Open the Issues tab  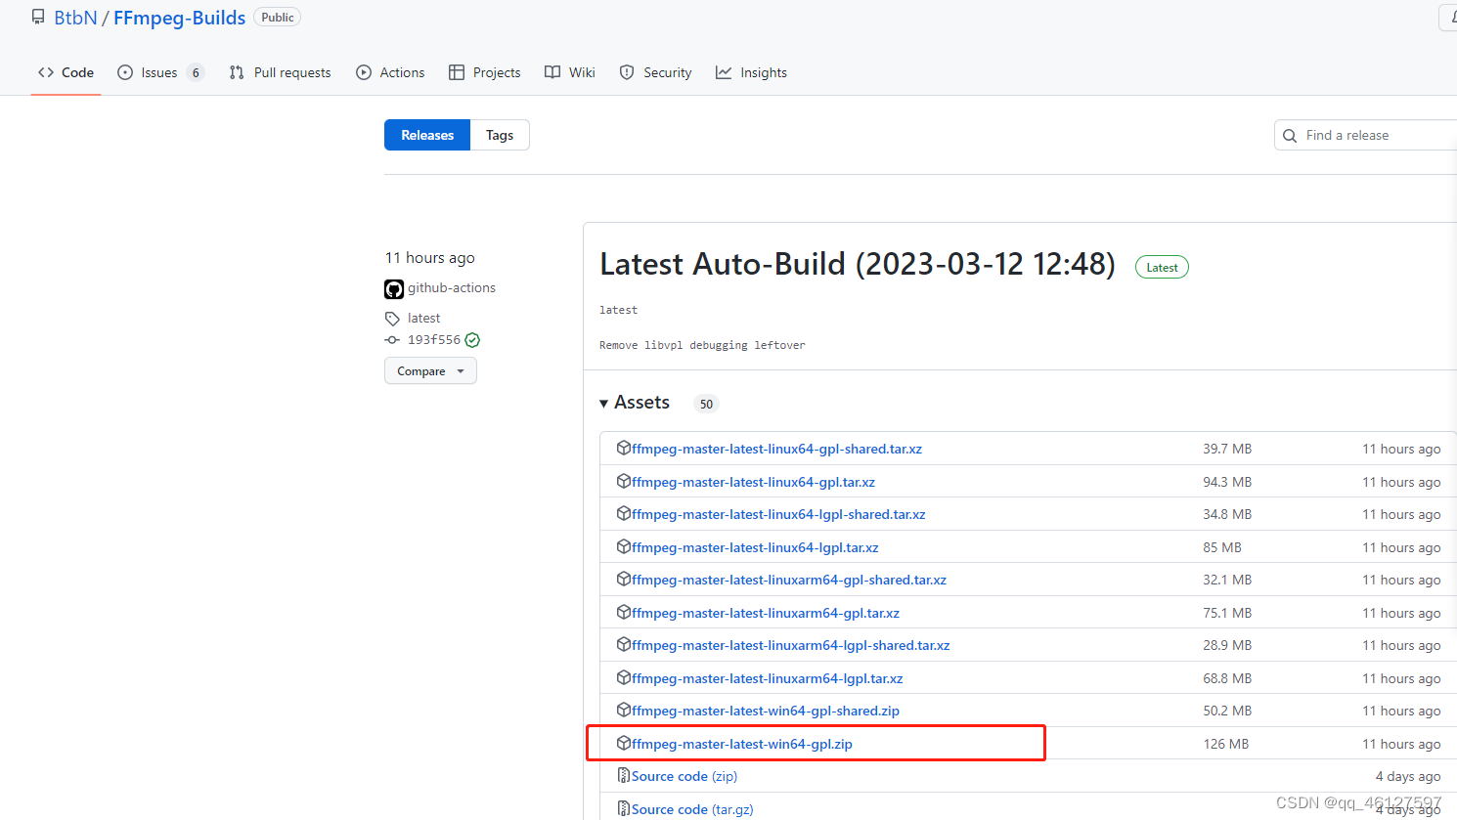[160, 72]
